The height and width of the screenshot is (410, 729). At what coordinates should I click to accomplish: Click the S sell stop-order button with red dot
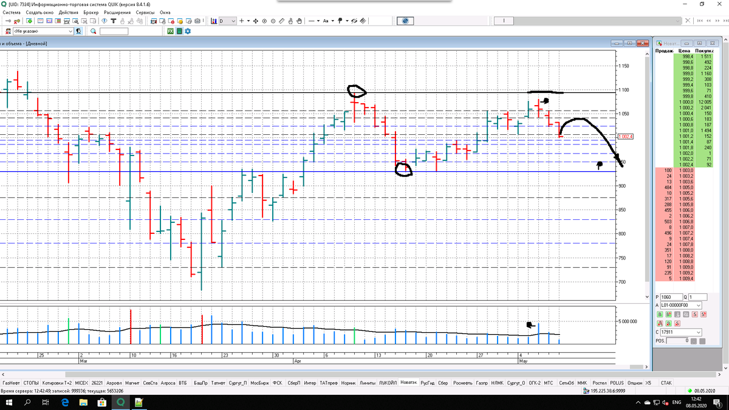[x=703, y=314]
